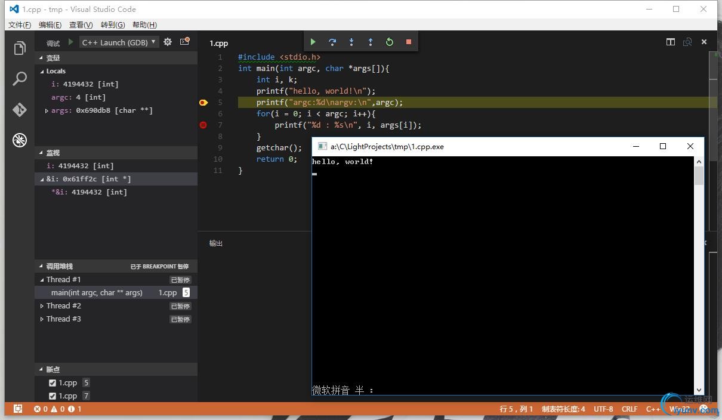Image resolution: width=722 pixels, height=420 pixels.
Task: Stop debugging with the red square
Action: point(409,42)
